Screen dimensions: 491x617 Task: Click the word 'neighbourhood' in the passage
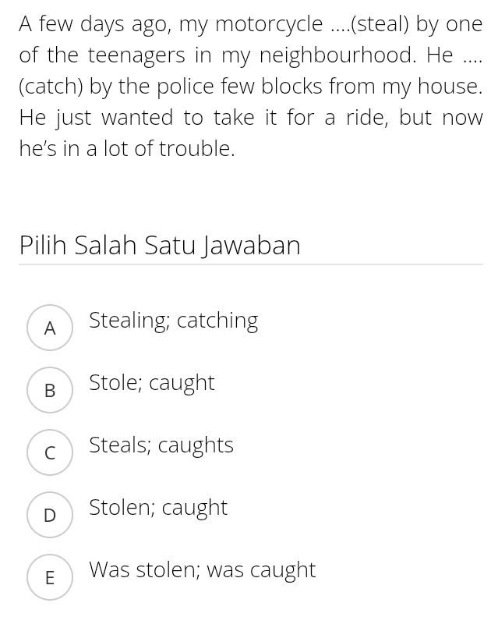tap(337, 55)
